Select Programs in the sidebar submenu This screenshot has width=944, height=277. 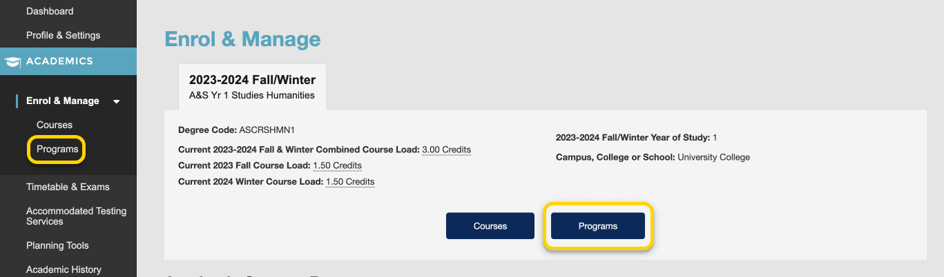click(57, 149)
